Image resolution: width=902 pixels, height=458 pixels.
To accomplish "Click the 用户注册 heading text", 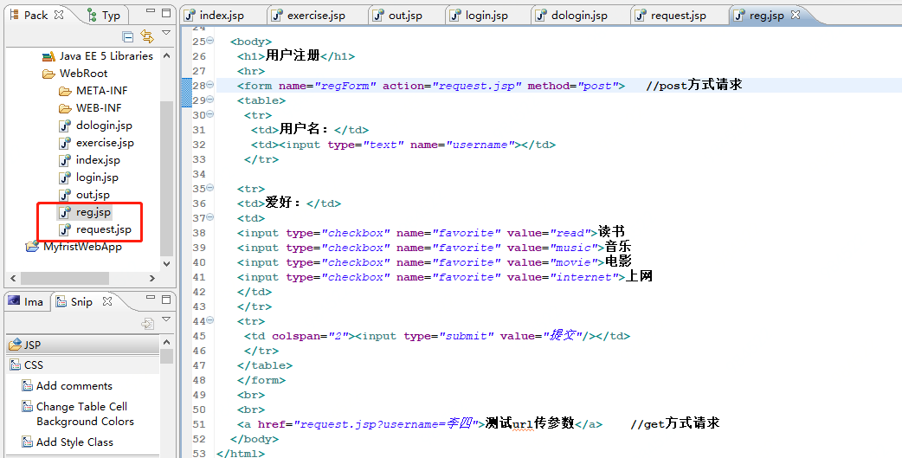I will [293, 55].
